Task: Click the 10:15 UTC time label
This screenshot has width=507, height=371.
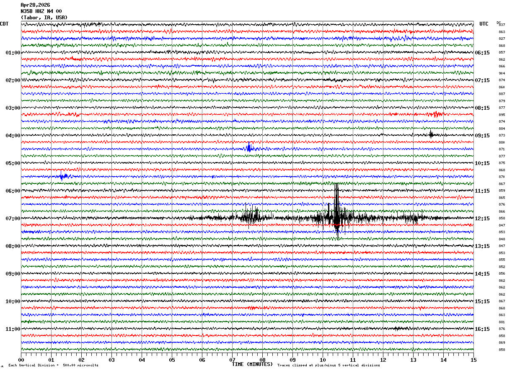Action: [x=483, y=163]
